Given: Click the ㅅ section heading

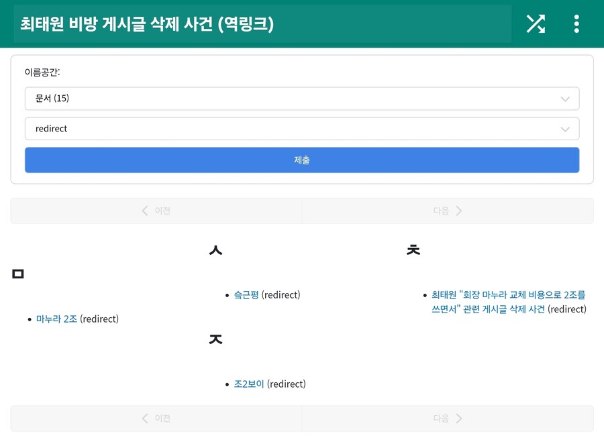Looking at the screenshot, I should [x=215, y=249].
